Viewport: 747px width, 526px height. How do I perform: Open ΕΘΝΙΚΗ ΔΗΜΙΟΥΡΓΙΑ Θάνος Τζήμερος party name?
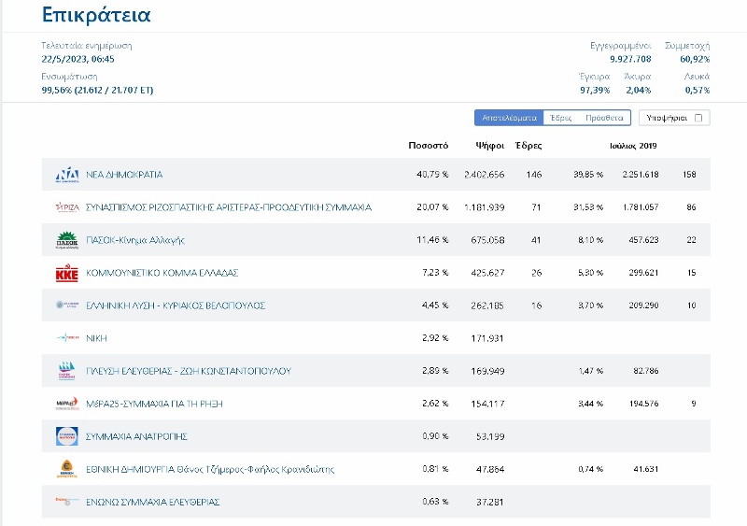210,469
